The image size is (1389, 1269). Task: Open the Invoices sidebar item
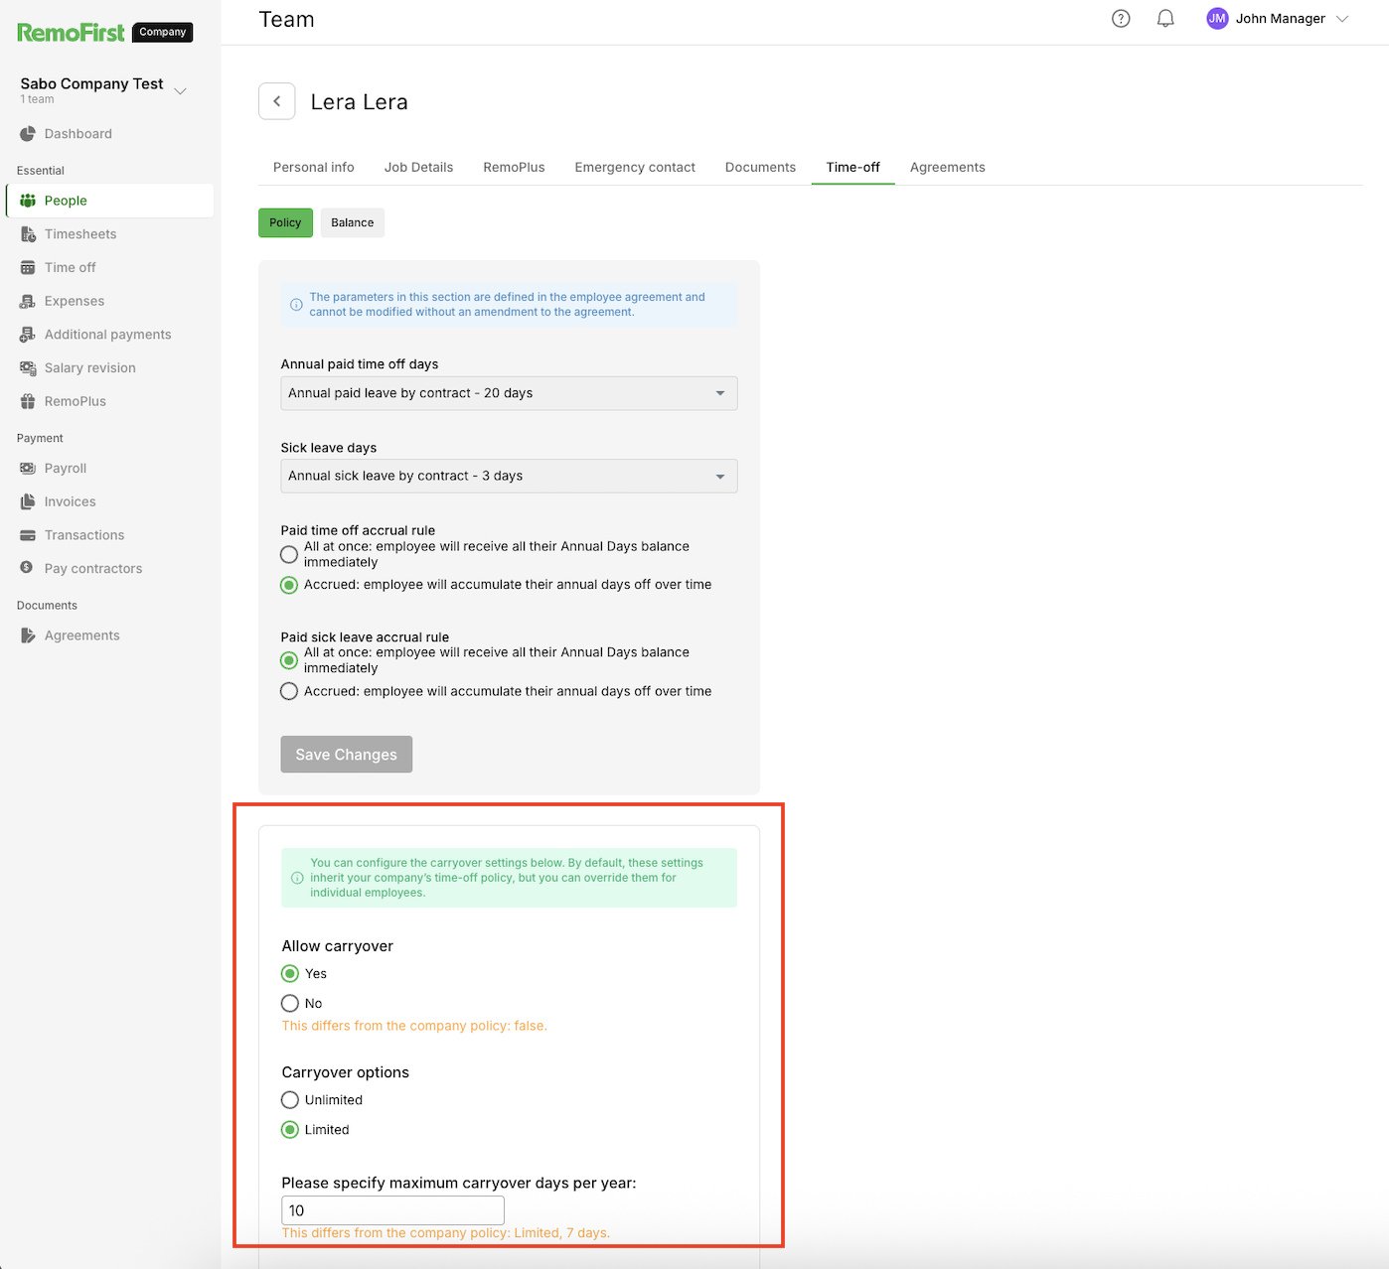(70, 501)
